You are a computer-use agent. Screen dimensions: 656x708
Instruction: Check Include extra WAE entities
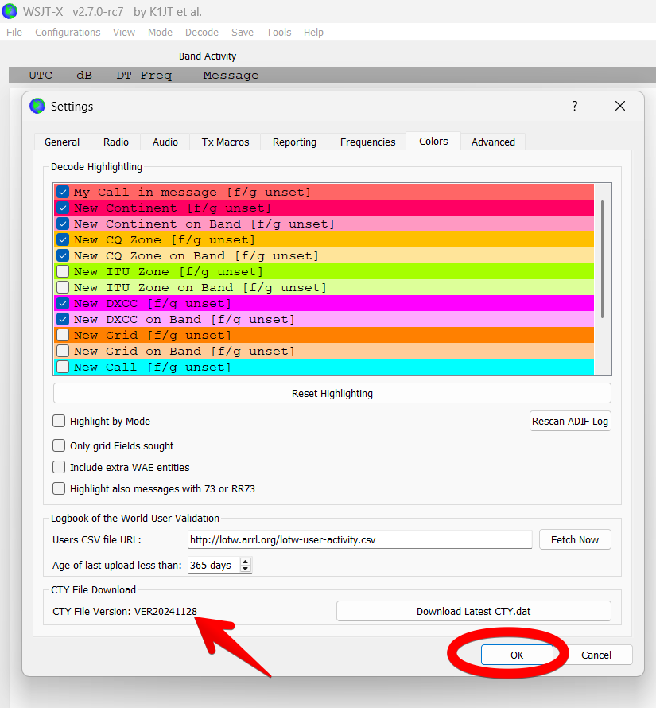tap(59, 467)
